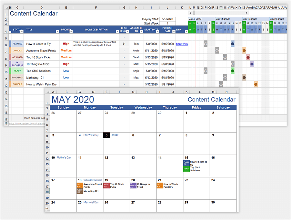Open the SHORT DESCRIPTION filter dropdown
Image resolution: width=291 pixels, height=220 pixels.
(x=117, y=32)
